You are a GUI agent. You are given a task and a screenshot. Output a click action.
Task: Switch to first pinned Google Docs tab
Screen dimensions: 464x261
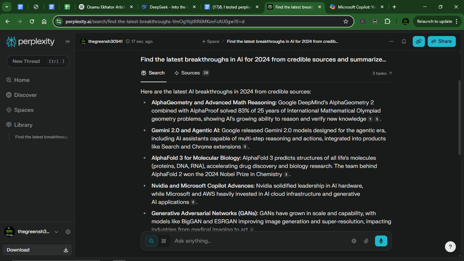pos(20,7)
